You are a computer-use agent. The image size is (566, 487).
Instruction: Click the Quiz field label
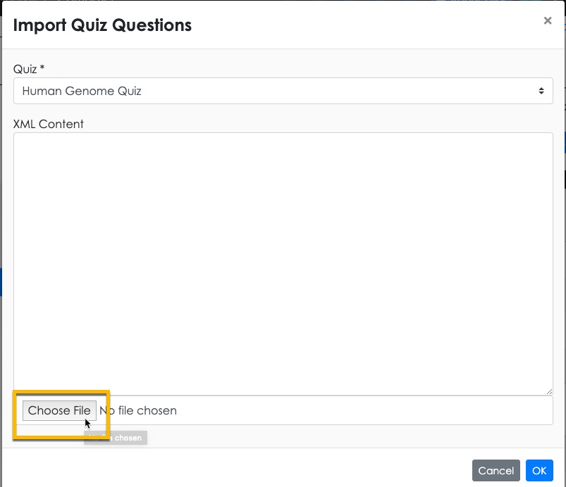pyautogui.click(x=25, y=69)
